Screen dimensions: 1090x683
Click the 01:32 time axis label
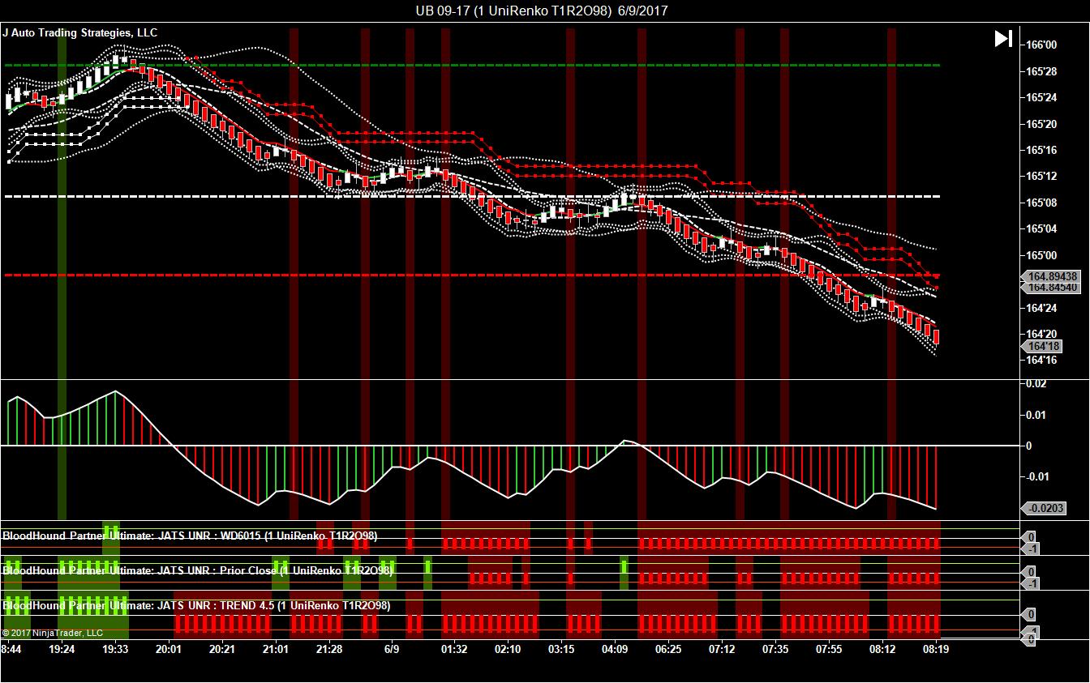[x=454, y=649]
